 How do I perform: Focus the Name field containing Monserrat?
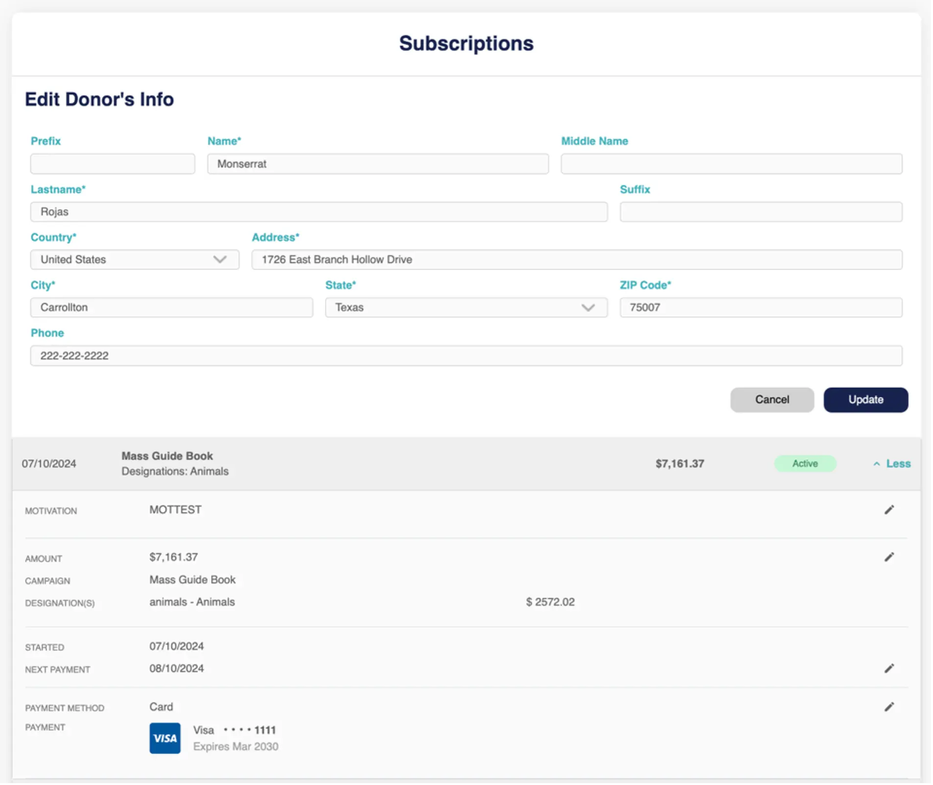coord(377,164)
